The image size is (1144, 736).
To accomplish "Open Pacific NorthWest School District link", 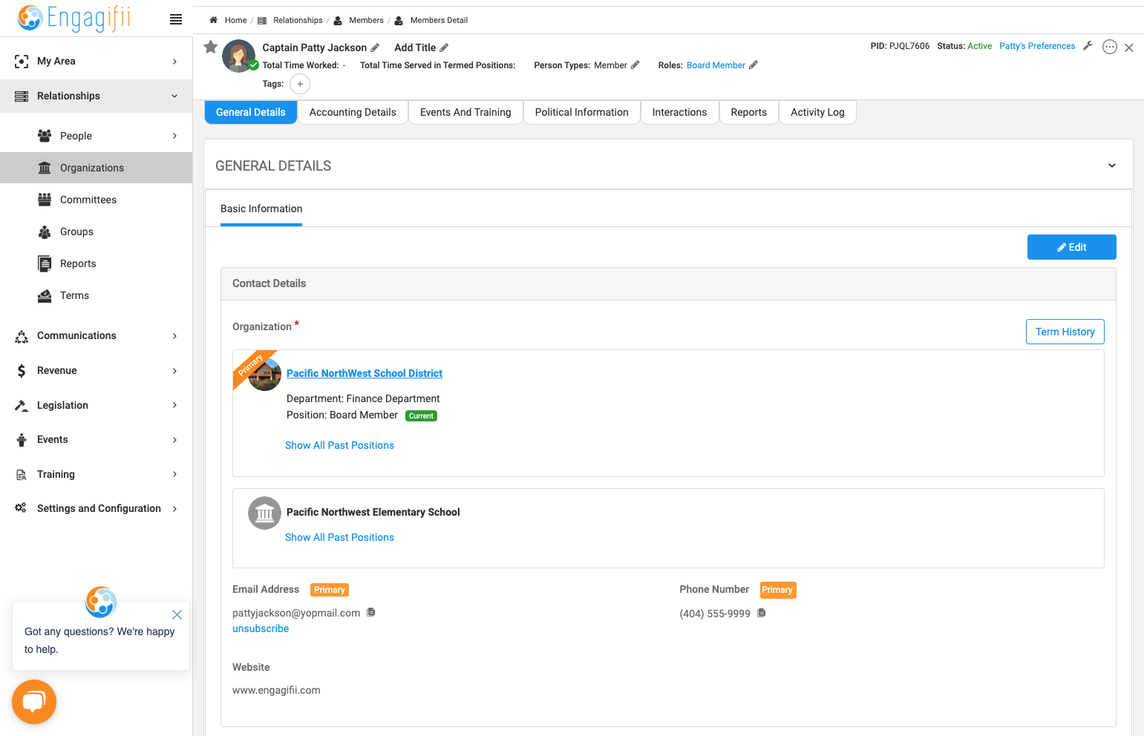I will tap(365, 373).
